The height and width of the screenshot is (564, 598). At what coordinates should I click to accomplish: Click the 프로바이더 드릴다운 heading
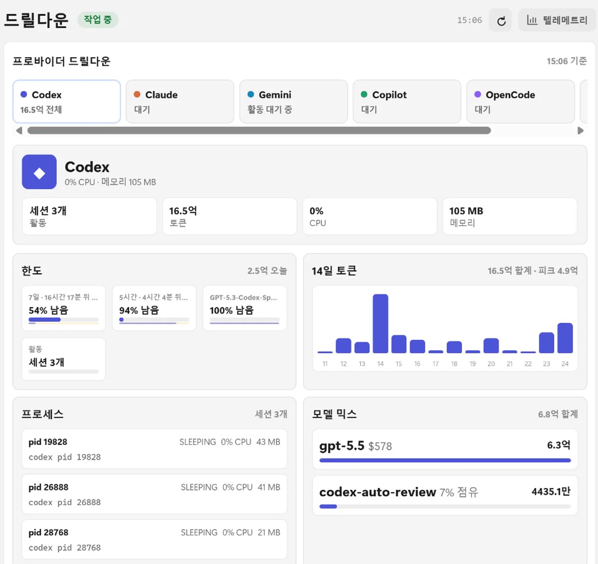(61, 61)
